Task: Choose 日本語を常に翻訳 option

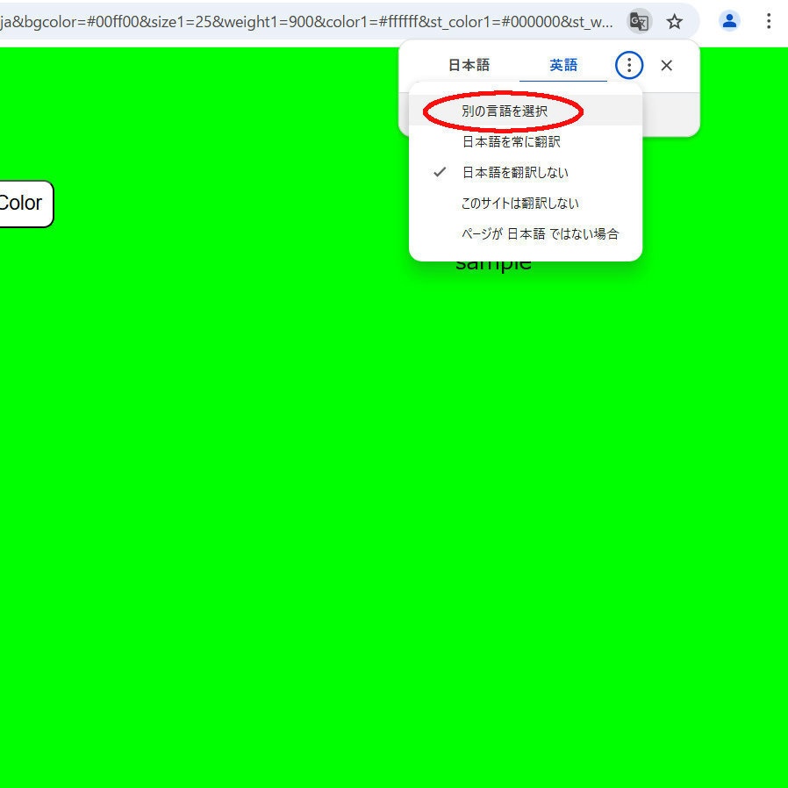Action: [x=525, y=142]
